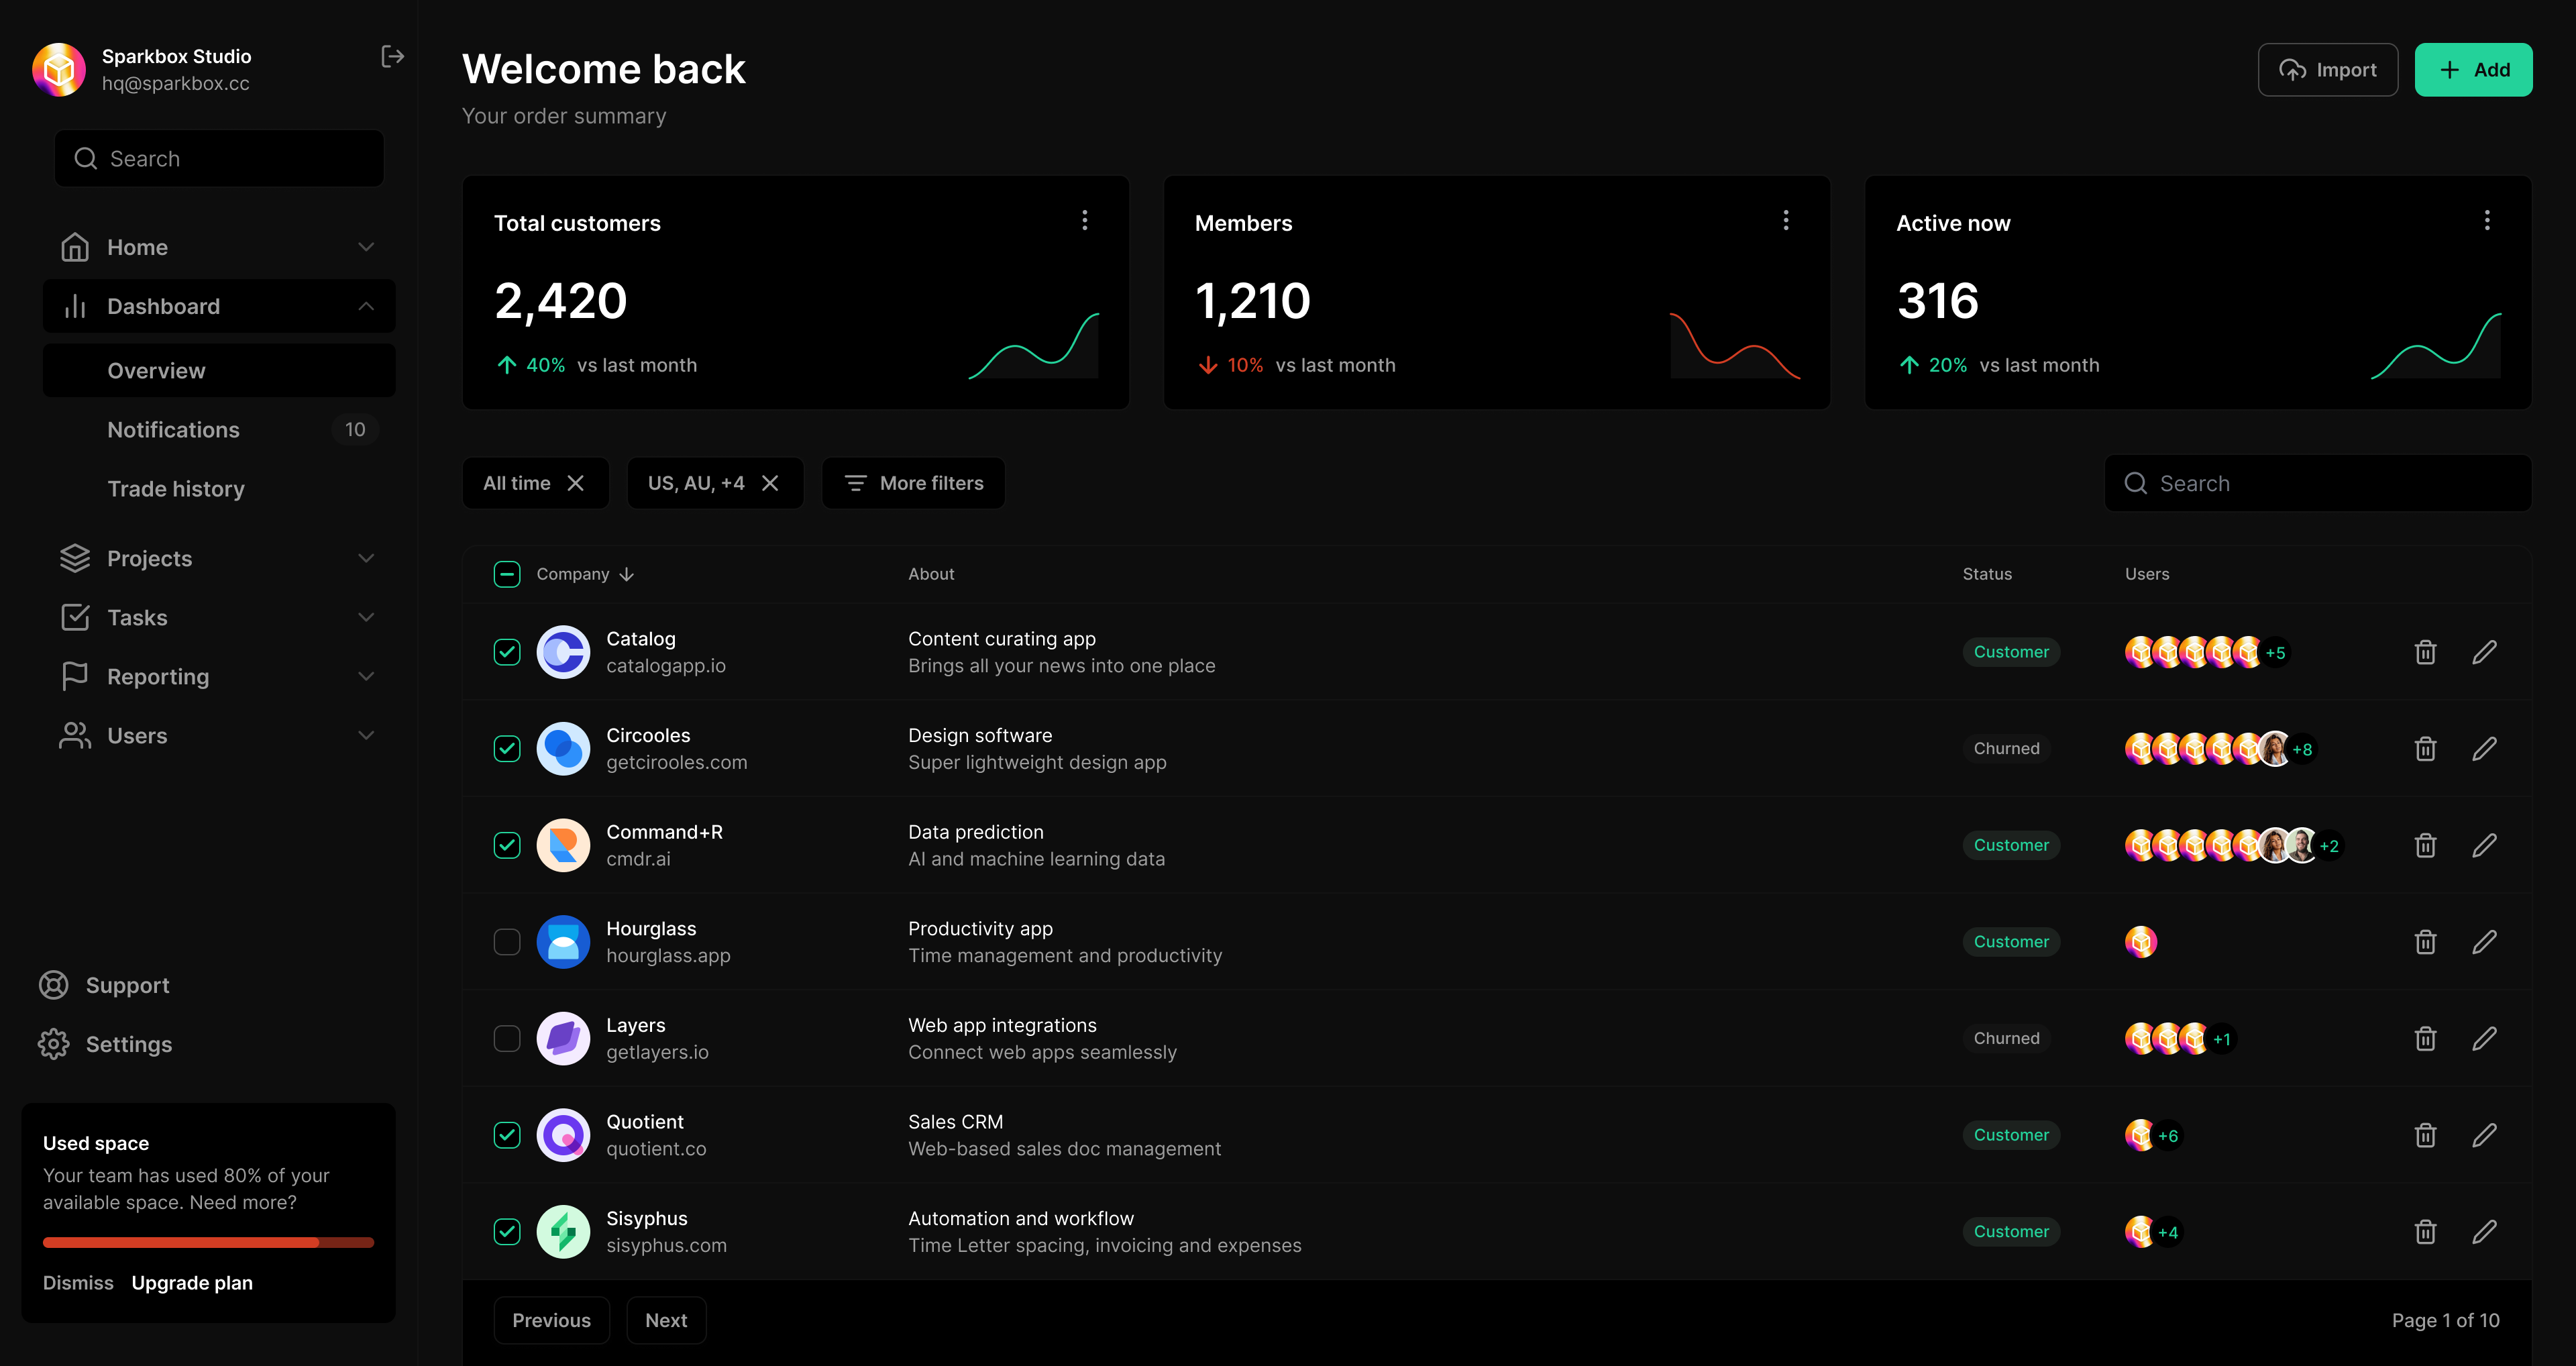The image size is (2576, 1366).
Task: Click the Users icon in the sidebar
Action: [75, 735]
